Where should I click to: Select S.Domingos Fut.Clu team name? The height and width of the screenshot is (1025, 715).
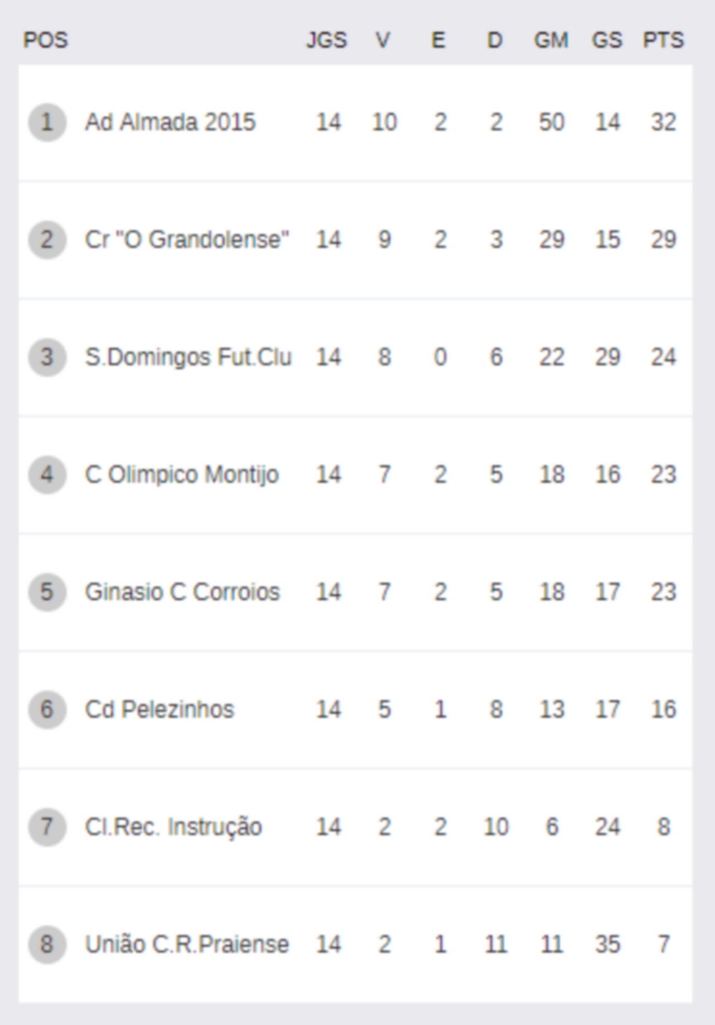(188, 357)
